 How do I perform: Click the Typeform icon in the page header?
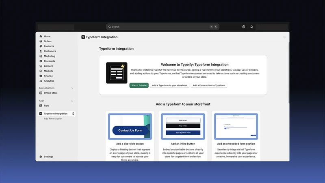(x=83, y=37)
